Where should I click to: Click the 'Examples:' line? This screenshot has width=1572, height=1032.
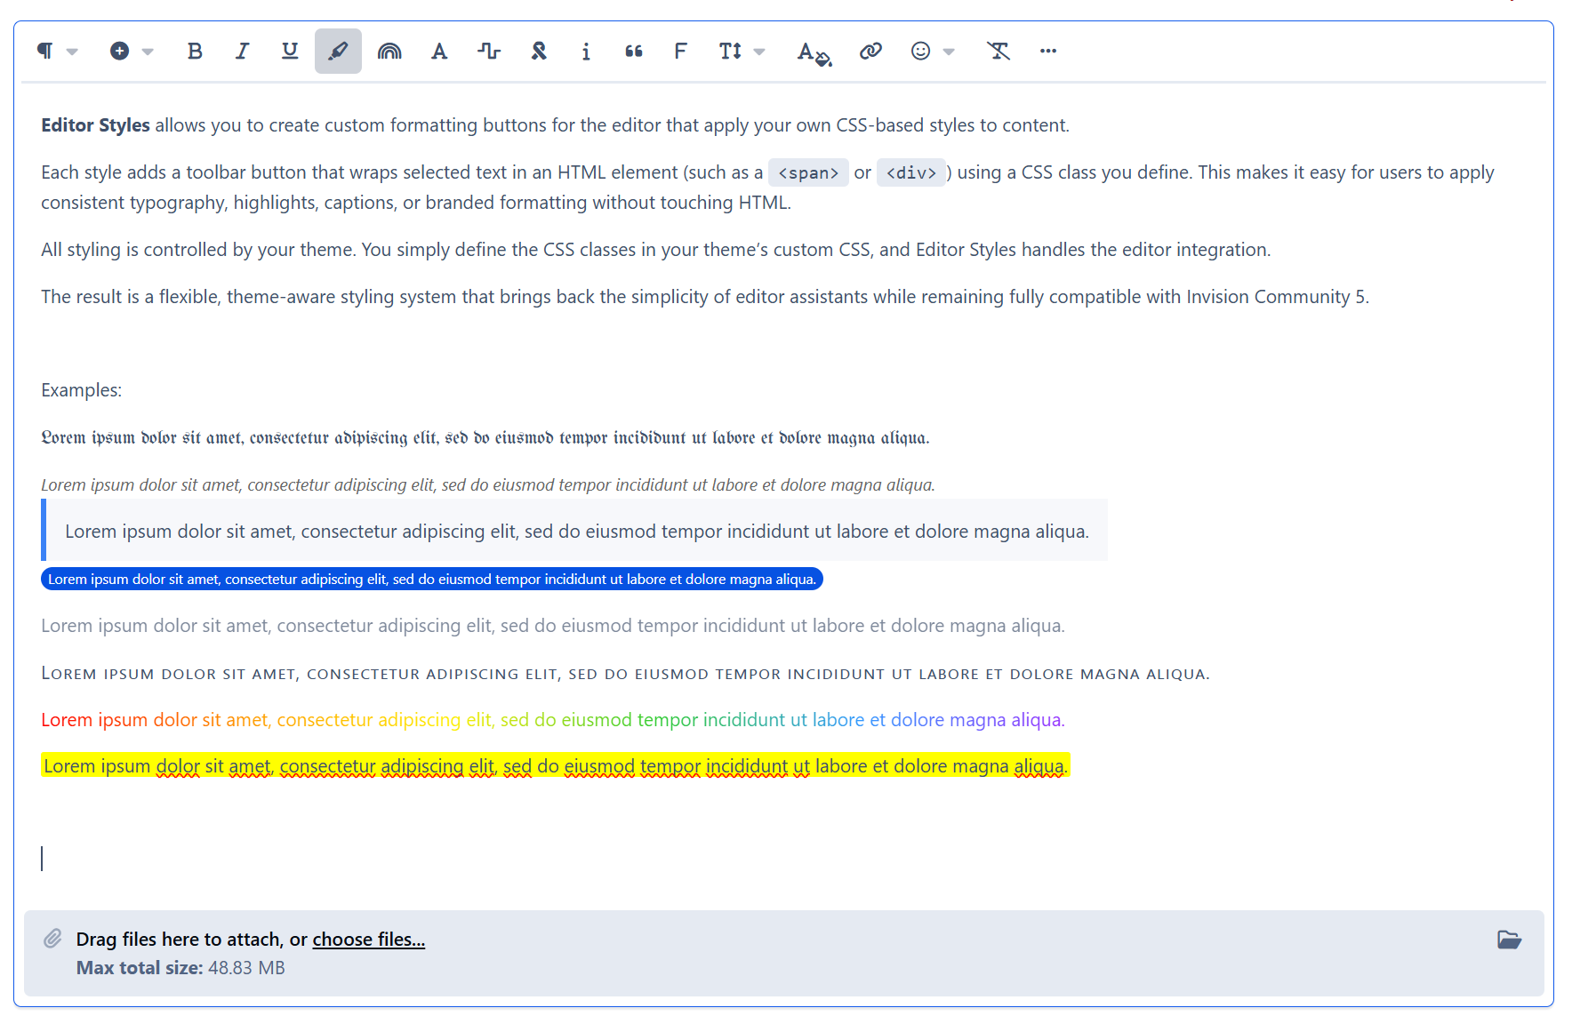[82, 390]
